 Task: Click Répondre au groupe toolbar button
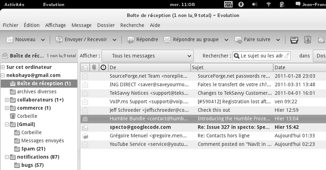point(191,39)
